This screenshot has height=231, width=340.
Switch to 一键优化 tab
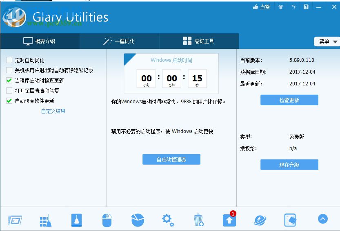coord(119,41)
